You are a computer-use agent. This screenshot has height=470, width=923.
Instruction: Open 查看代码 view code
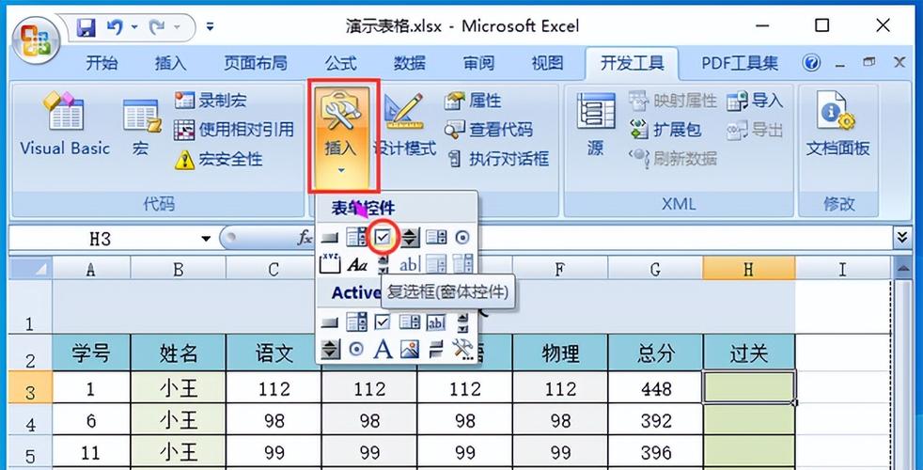[x=489, y=129]
